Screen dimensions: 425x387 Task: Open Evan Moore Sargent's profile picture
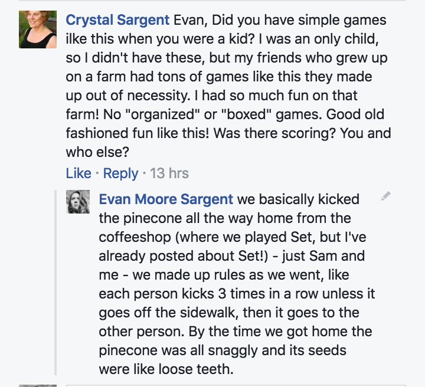(x=78, y=202)
